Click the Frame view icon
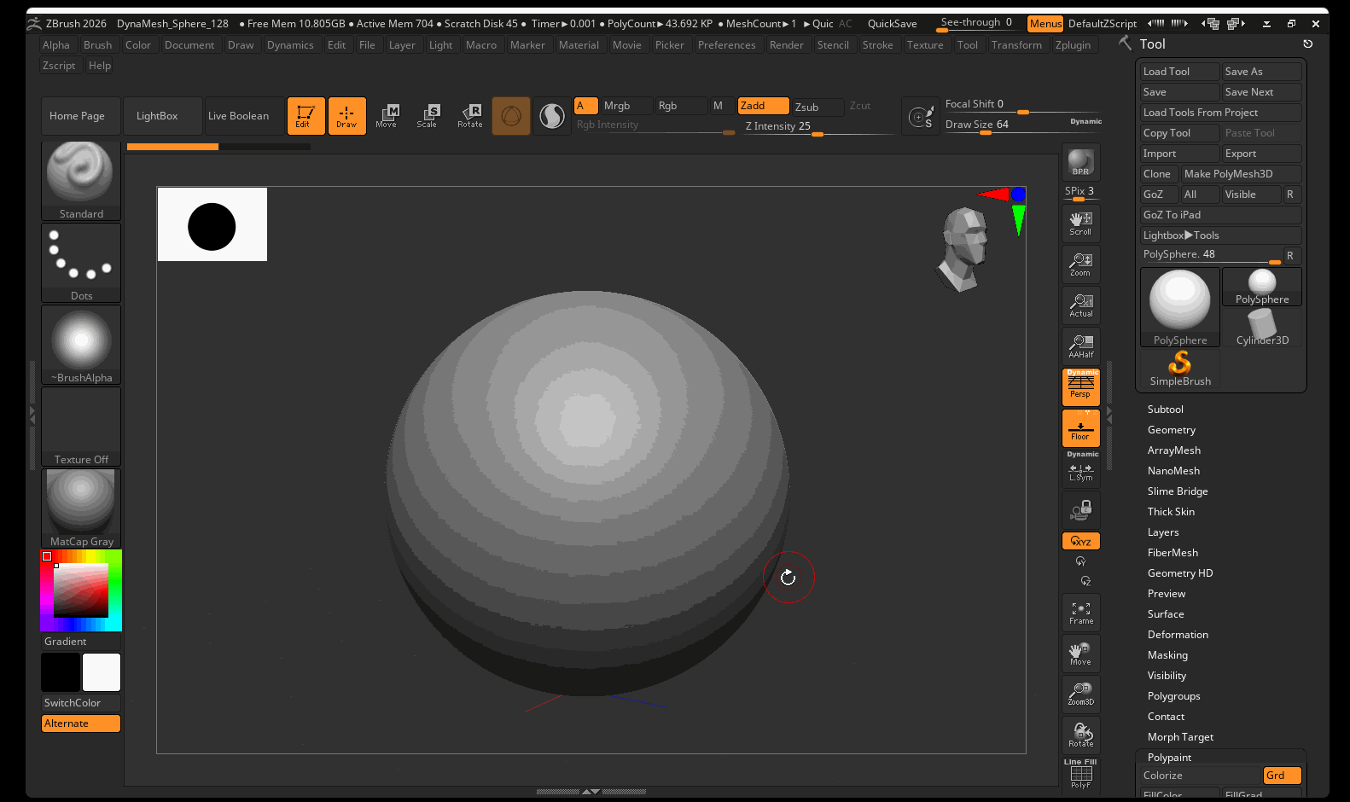The height and width of the screenshot is (802, 1350). coord(1080,613)
